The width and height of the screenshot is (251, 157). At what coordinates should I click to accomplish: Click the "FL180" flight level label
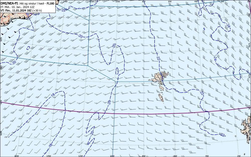[50, 3]
